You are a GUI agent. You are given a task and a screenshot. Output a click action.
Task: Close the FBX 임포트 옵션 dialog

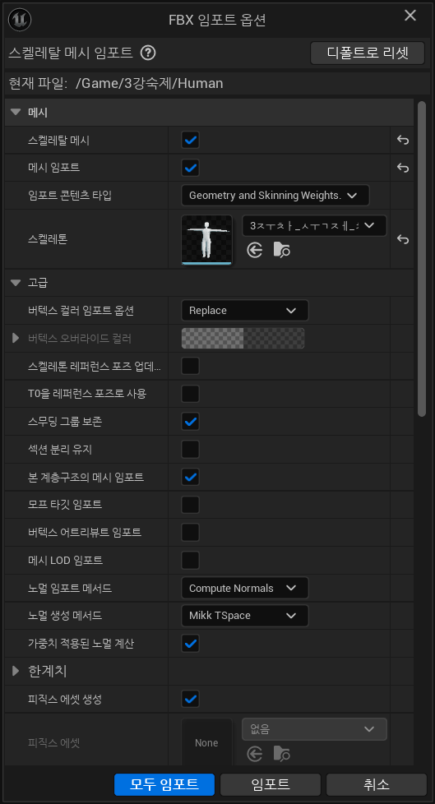[410, 16]
